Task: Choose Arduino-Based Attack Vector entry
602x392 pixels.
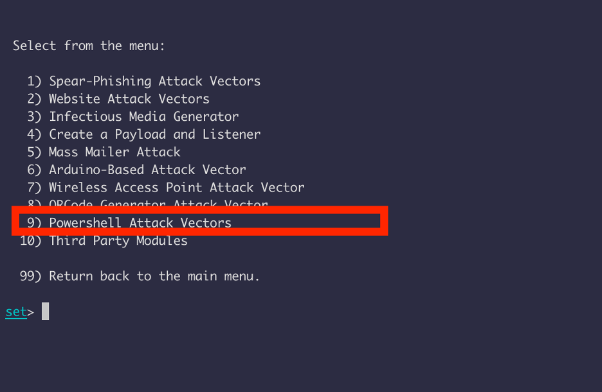Action: [x=136, y=170]
